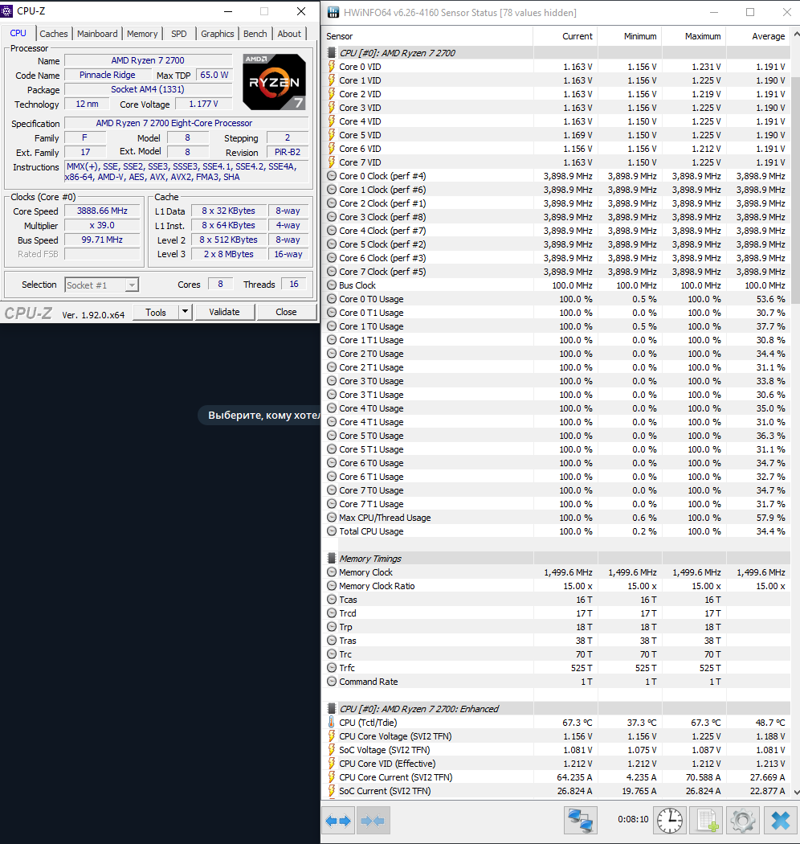Click Core 0 Clock circle icon
Screen dimensions: 800x844
[332, 176]
